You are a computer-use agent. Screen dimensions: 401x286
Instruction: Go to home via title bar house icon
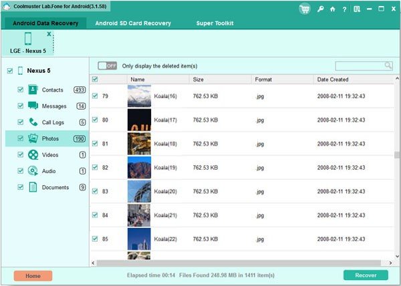click(332, 9)
